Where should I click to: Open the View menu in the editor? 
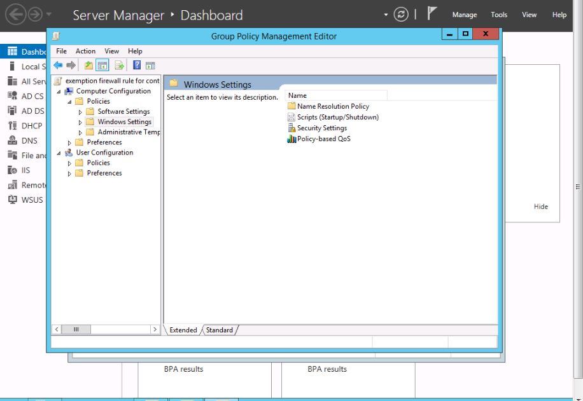click(111, 51)
